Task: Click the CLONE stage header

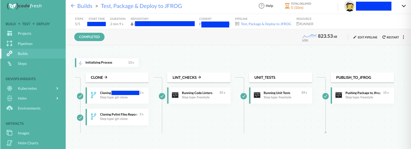Action: [x=117, y=77]
